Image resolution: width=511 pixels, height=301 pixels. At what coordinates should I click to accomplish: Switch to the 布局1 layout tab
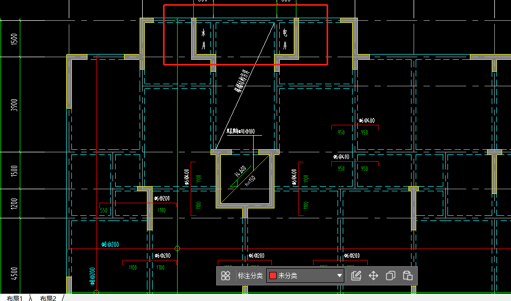pos(15,298)
